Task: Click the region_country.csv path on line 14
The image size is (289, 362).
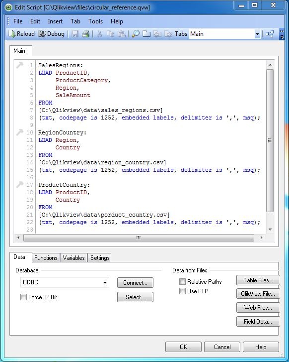Action: (x=102, y=162)
